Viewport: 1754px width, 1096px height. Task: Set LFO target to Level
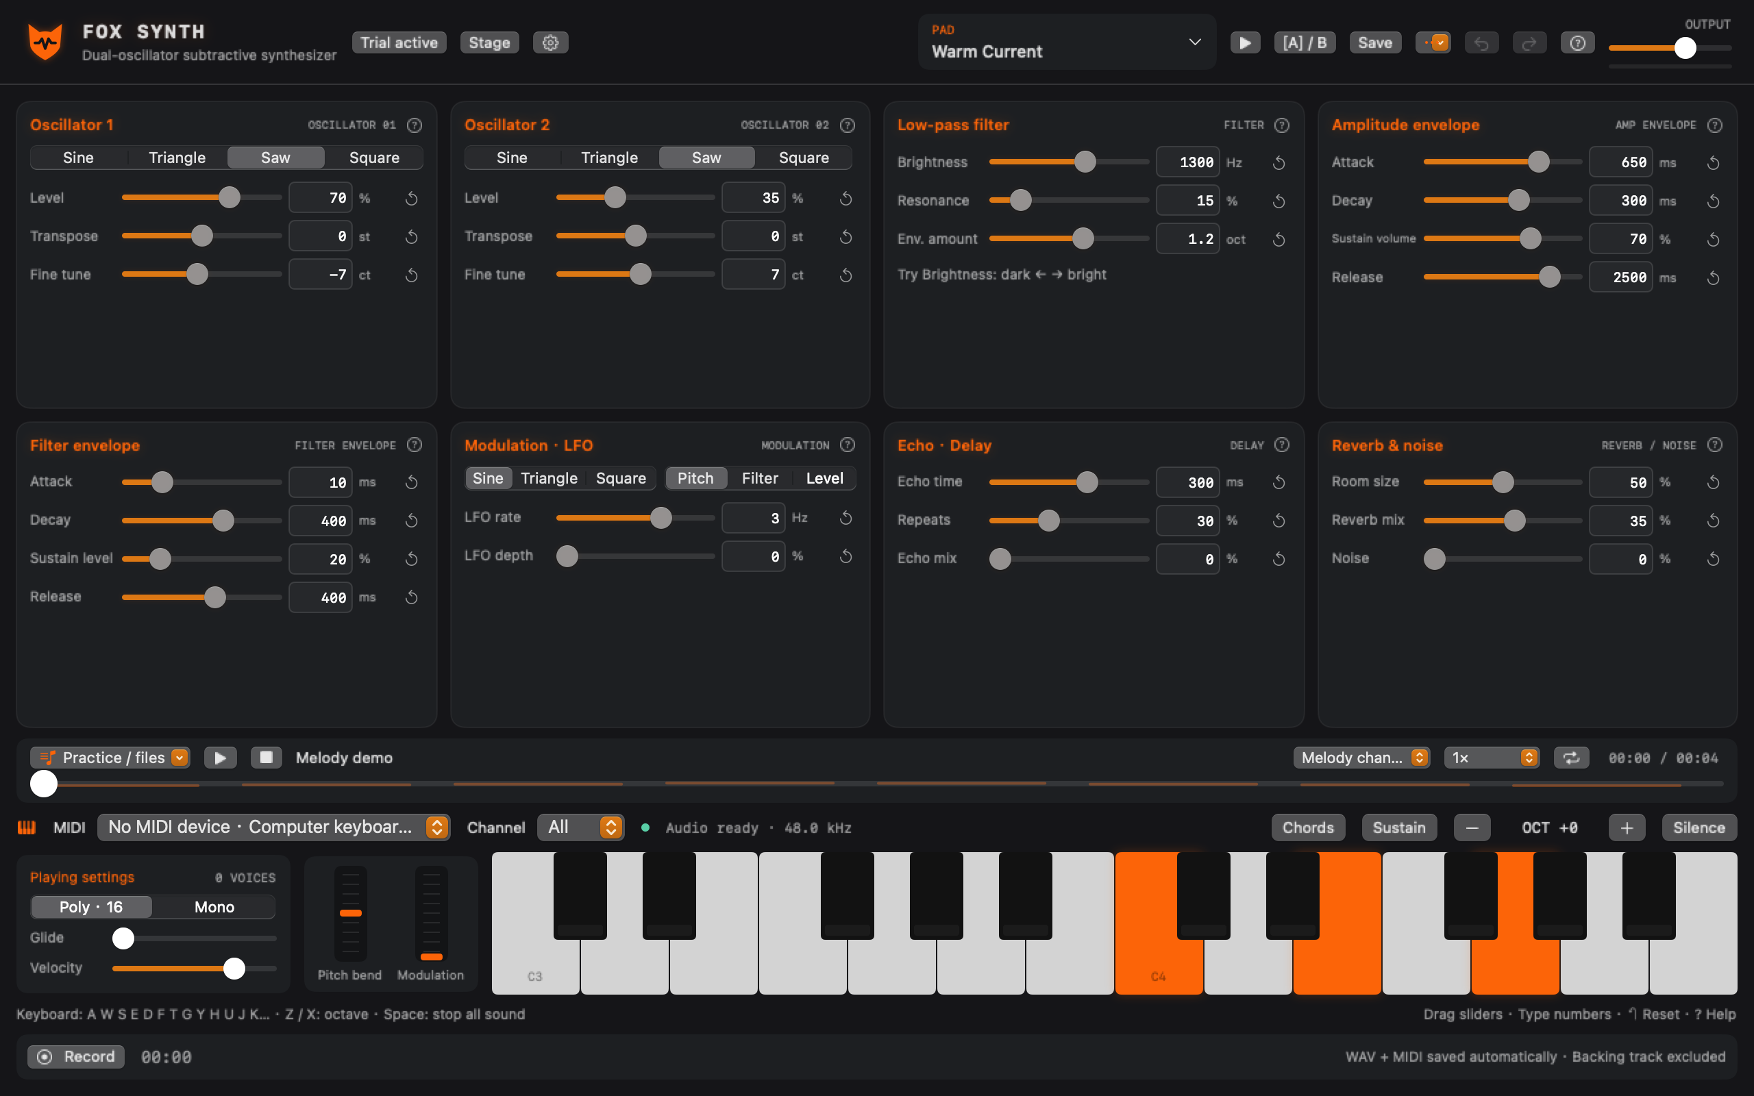pyautogui.click(x=824, y=478)
